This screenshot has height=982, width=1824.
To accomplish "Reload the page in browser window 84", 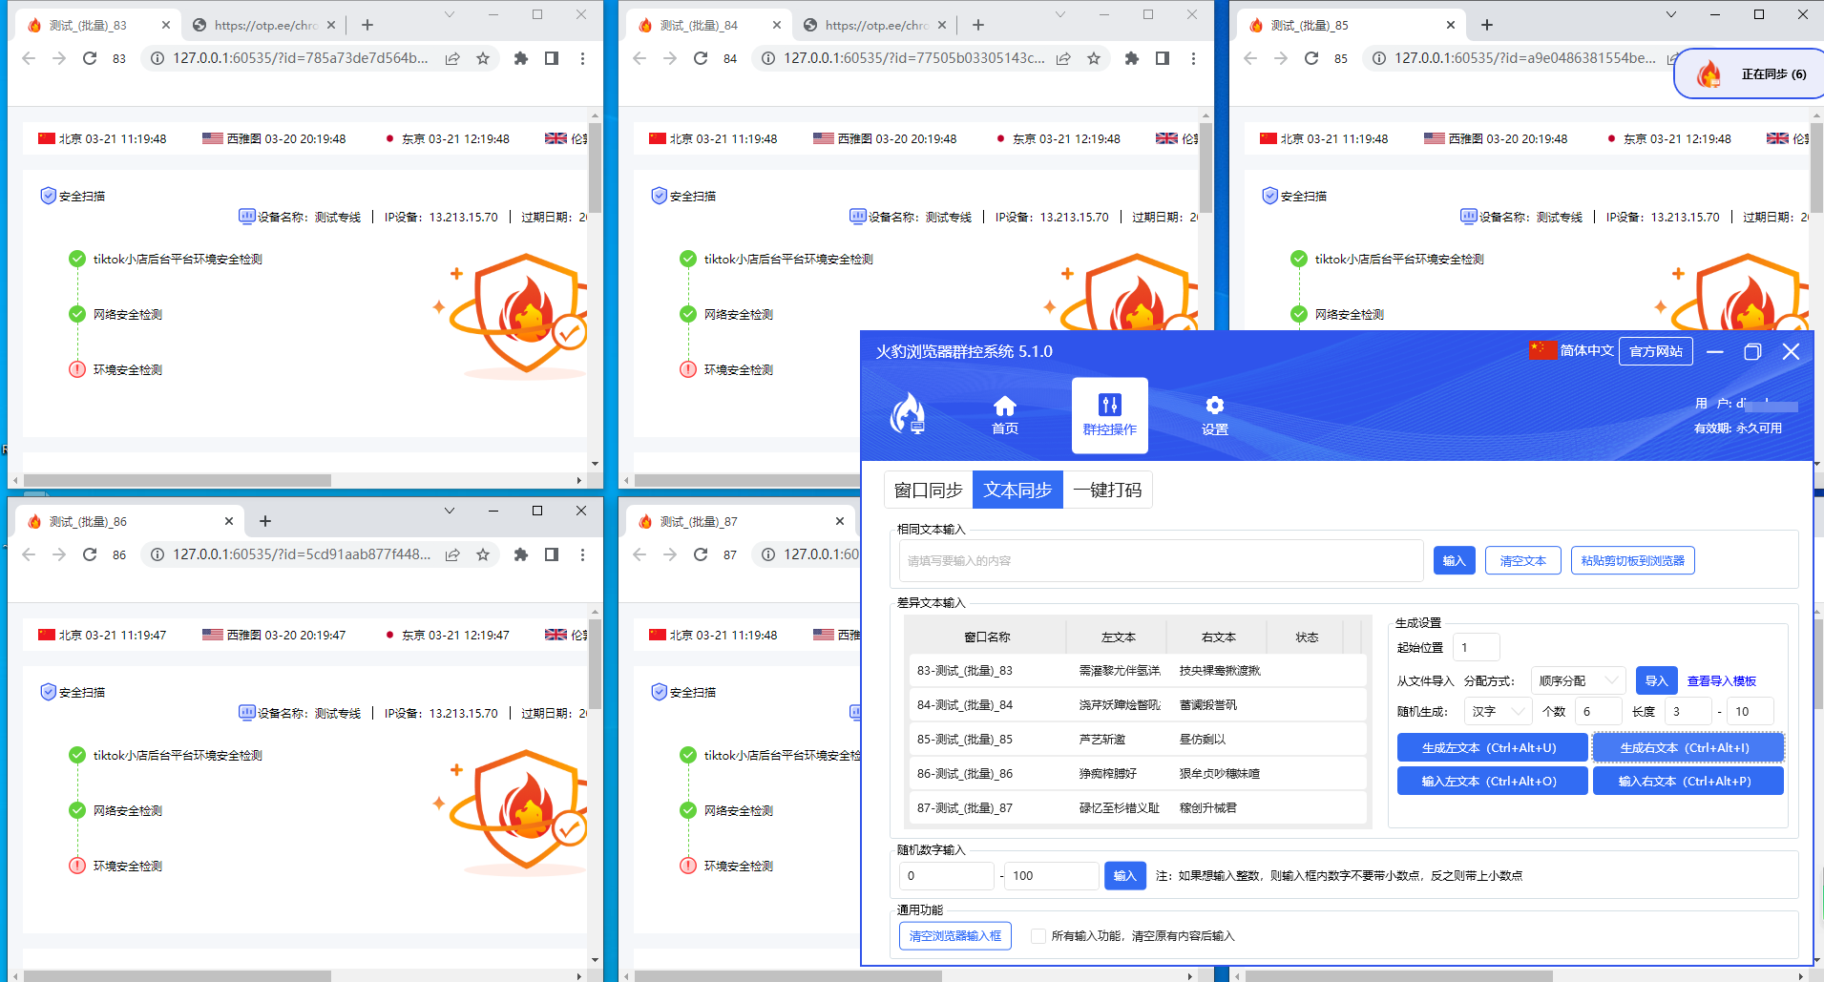I will coord(701,58).
